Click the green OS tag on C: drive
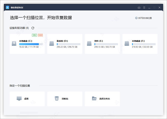167x119 pixels. [34, 35]
